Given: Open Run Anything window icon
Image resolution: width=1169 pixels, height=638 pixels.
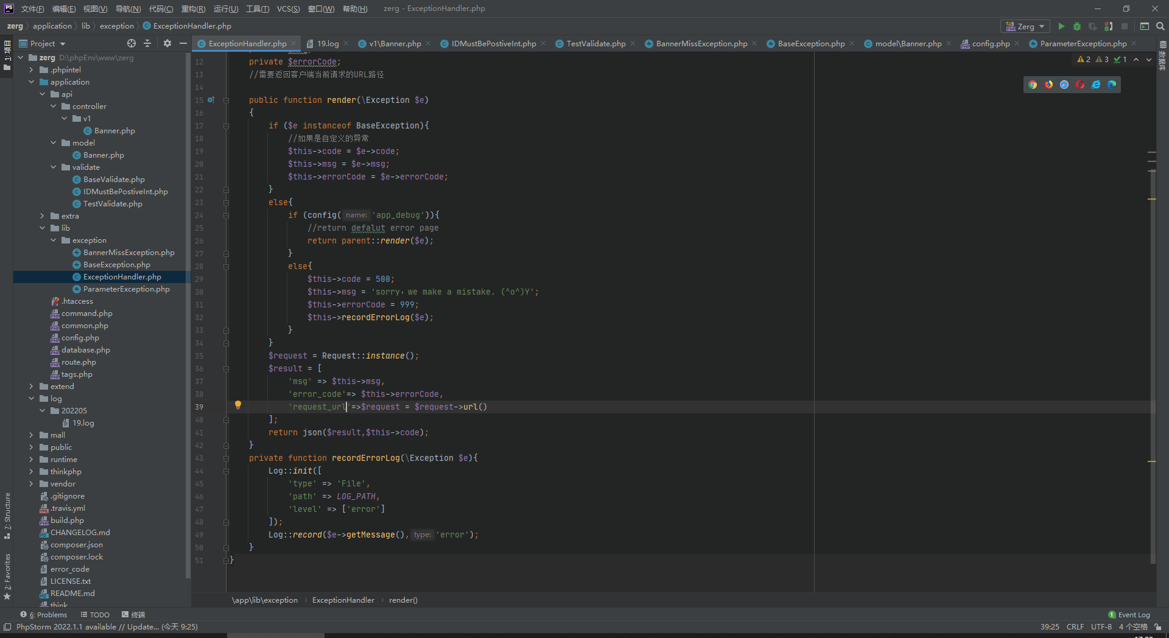Looking at the screenshot, I should [1145, 26].
